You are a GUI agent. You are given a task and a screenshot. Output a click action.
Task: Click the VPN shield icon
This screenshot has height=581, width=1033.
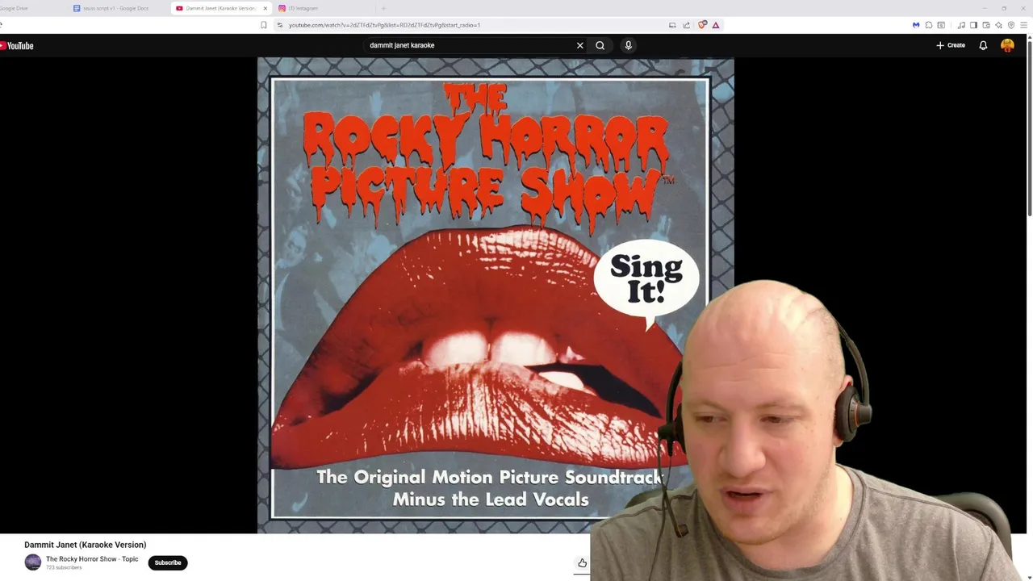click(1011, 25)
